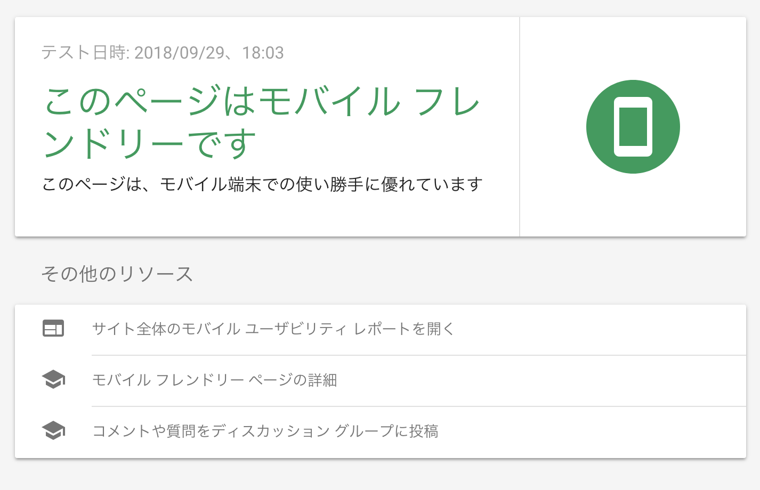Click the white phone screen shape inside green circle
Image resolution: width=760 pixels, height=490 pixels.
click(633, 127)
